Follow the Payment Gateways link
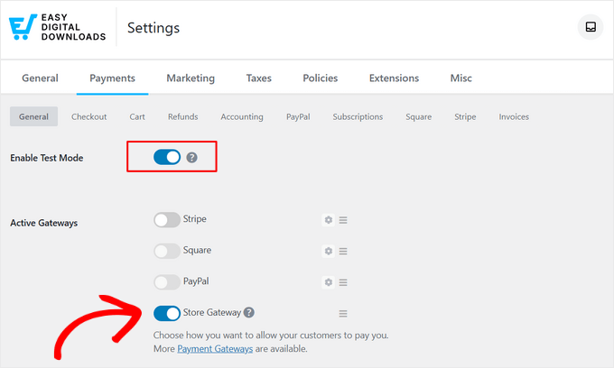Screen dimensions: 614x368 215,348
